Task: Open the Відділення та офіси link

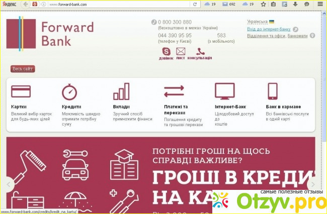Action: 266,36
